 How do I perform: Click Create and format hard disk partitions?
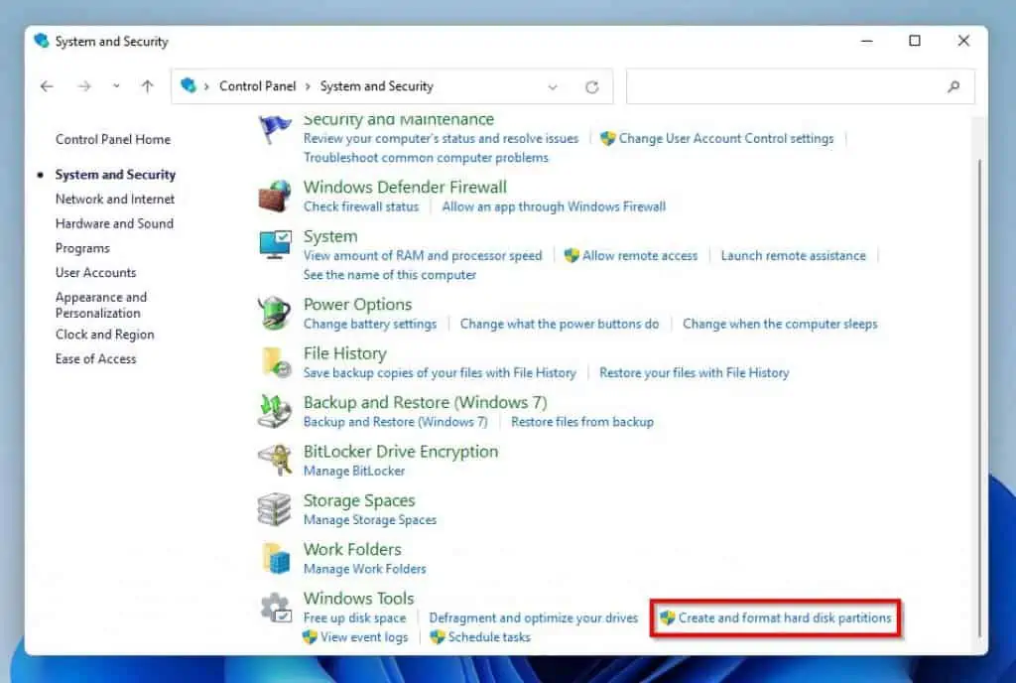click(x=784, y=618)
